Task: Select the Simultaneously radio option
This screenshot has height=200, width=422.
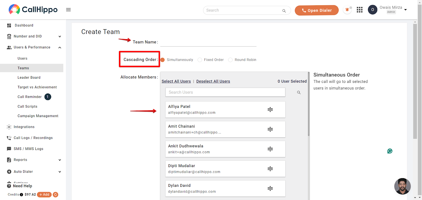Action: [162, 60]
